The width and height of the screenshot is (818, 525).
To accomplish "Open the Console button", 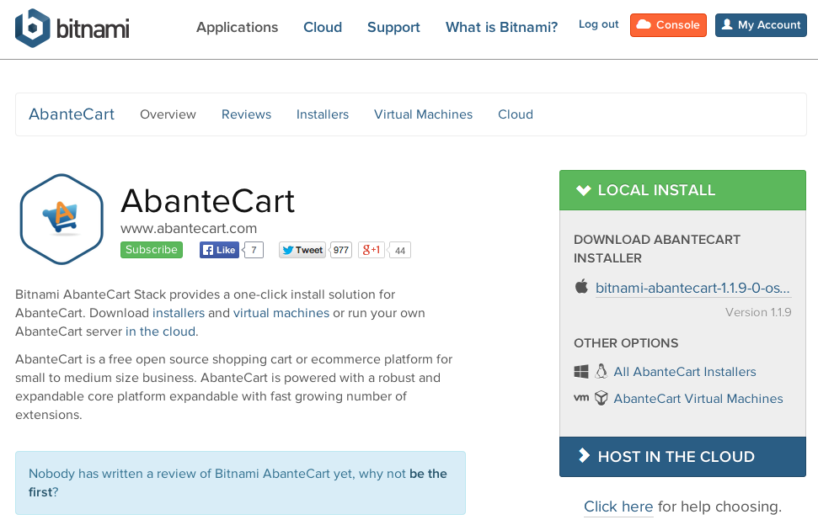I will [x=668, y=25].
